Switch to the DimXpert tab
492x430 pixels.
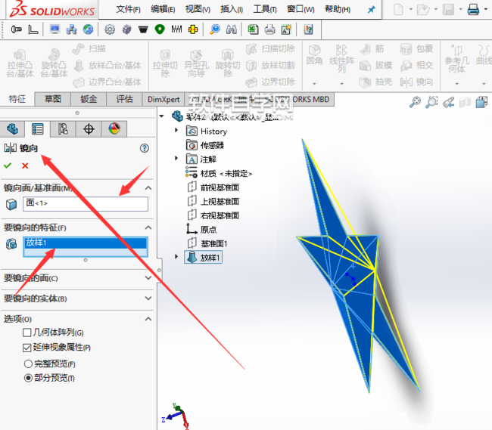click(163, 99)
